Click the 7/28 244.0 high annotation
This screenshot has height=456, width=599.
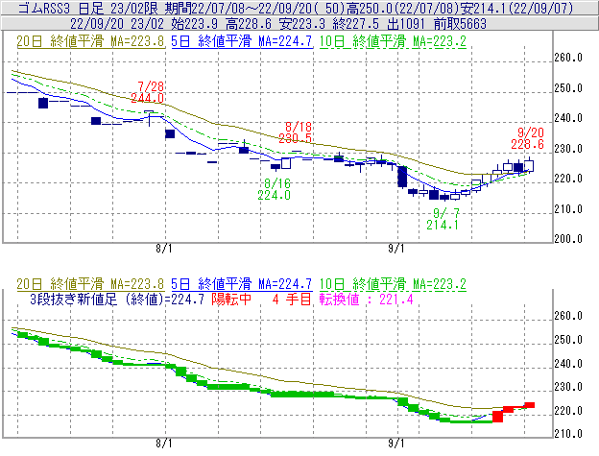(148, 92)
